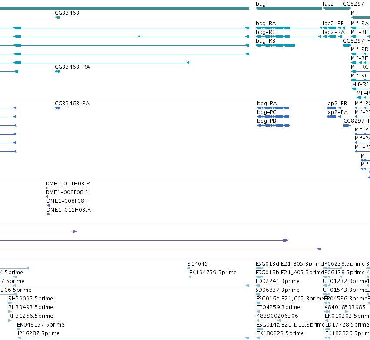Select the Mlf-RG transcript
This screenshot has width=370, height=340.
click(x=360, y=71)
